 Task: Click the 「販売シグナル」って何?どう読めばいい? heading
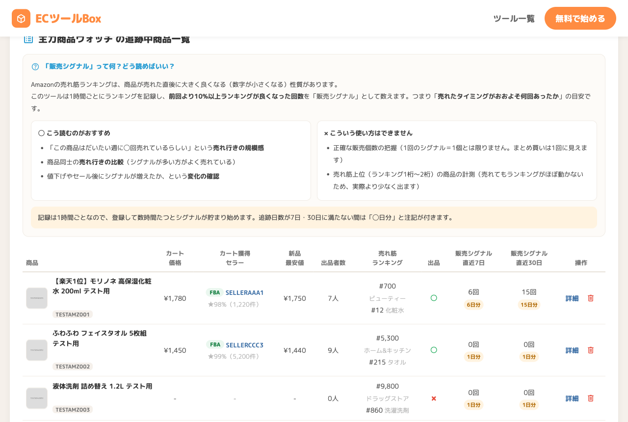pos(109,66)
